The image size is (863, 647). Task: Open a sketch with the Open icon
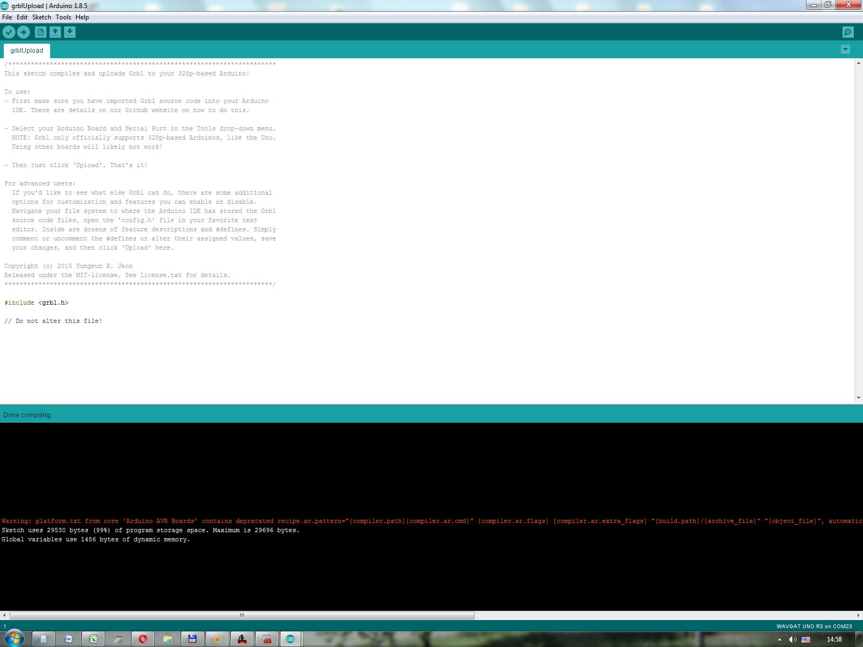(55, 32)
